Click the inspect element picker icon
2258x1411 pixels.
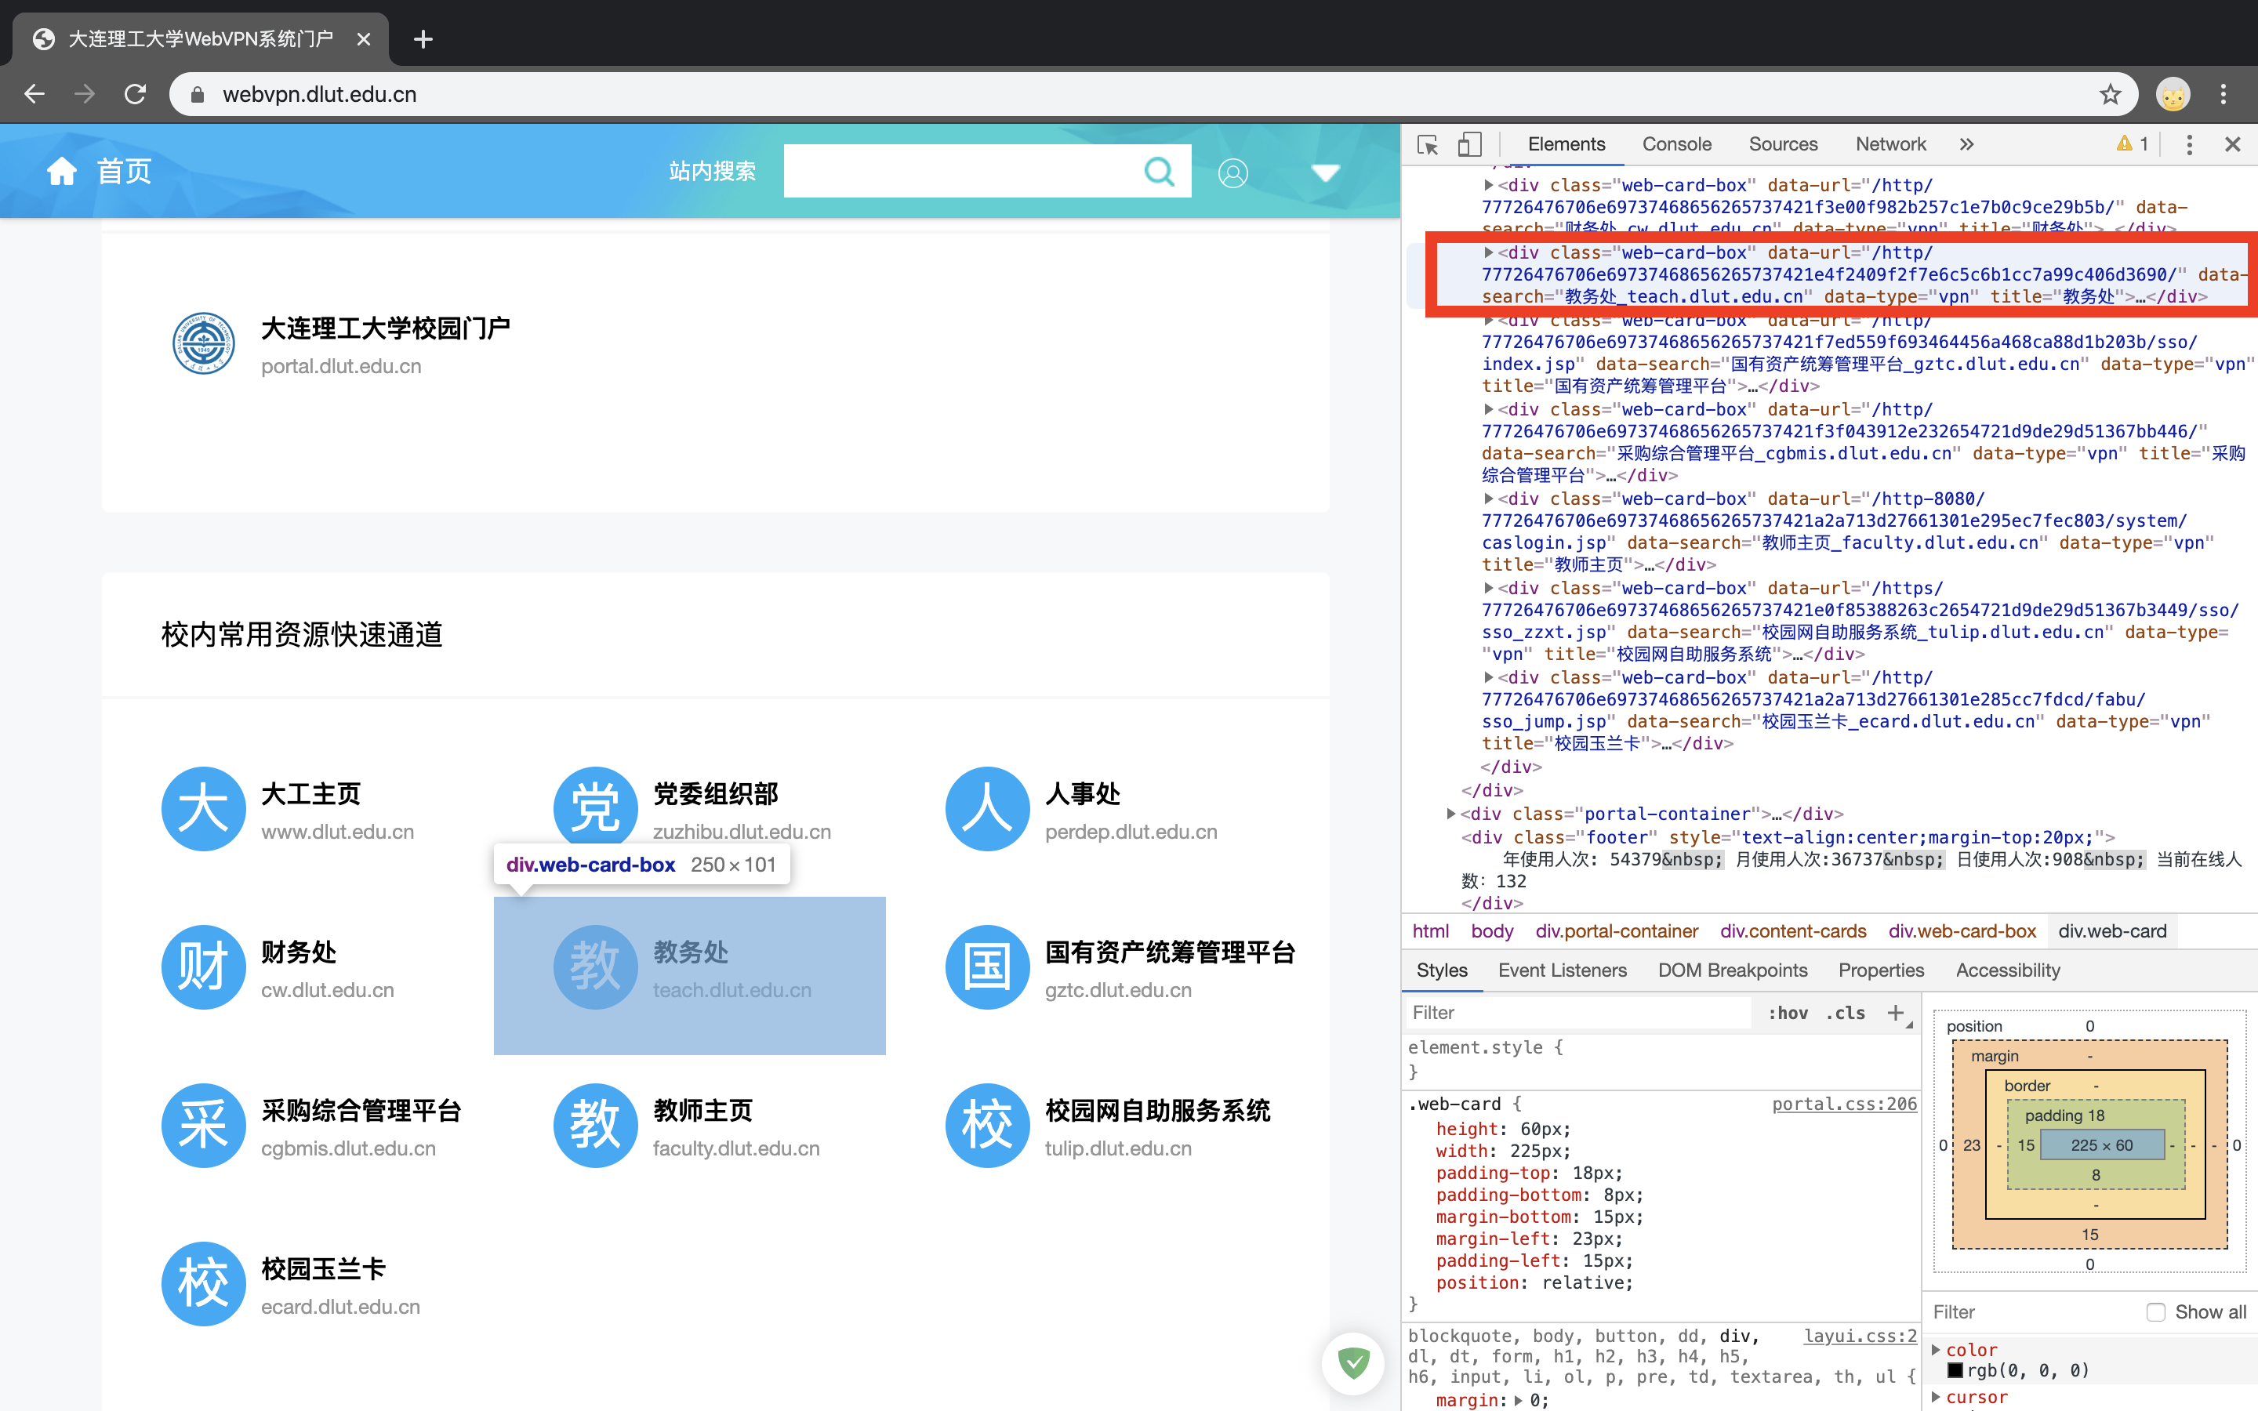1428,145
